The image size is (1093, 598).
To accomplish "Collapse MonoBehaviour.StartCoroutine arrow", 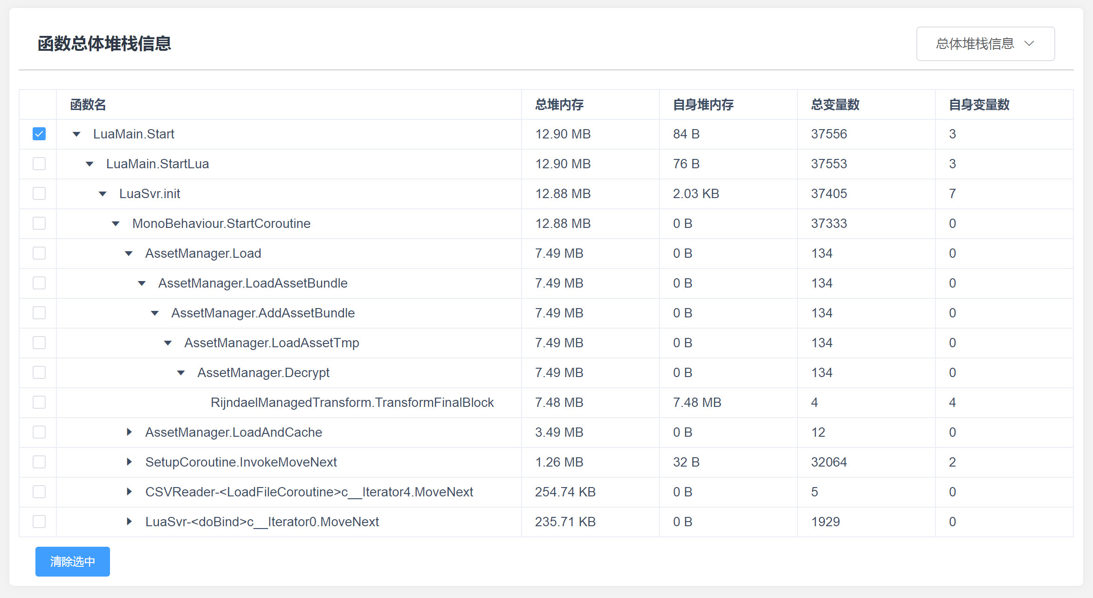I will tap(116, 224).
